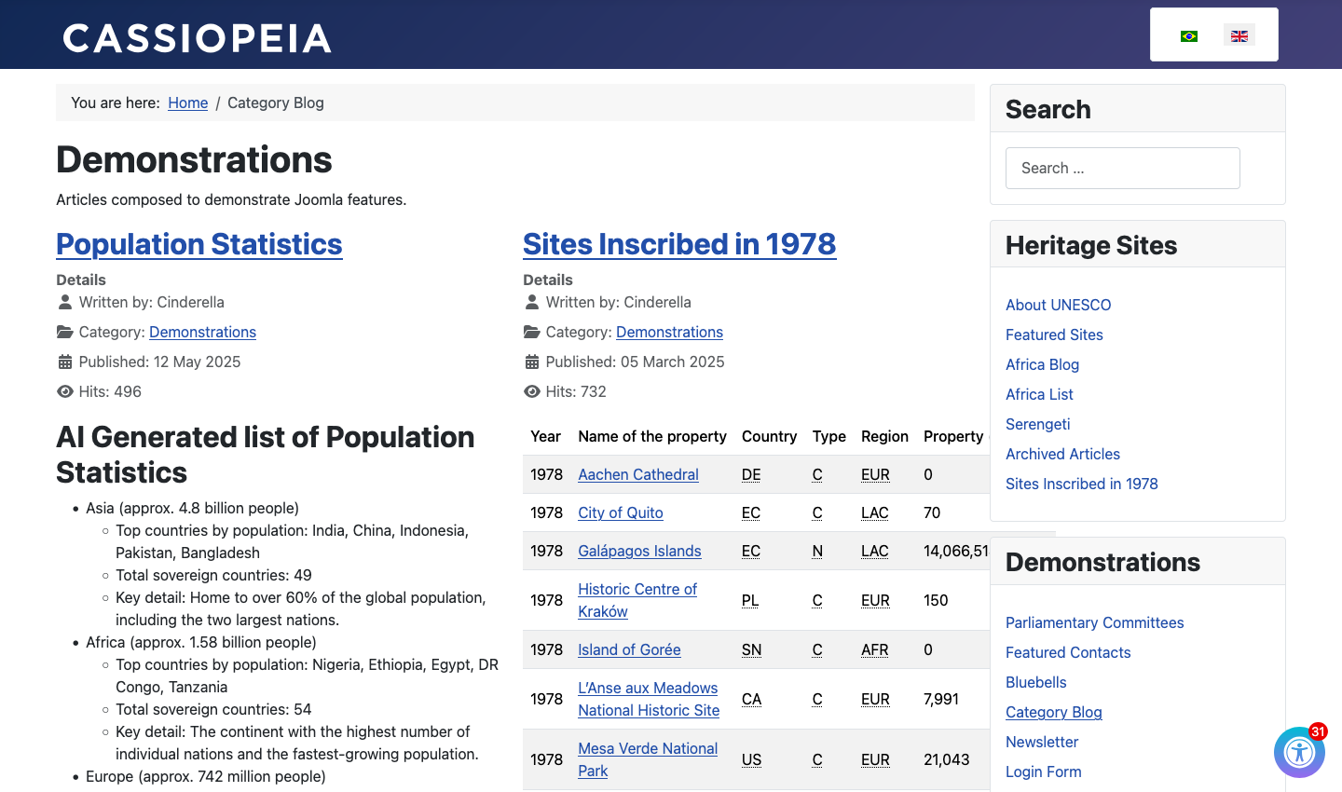The image size is (1342, 792).
Task: Open the Aachen Cathedral link
Action: click(x=637, y=474)
